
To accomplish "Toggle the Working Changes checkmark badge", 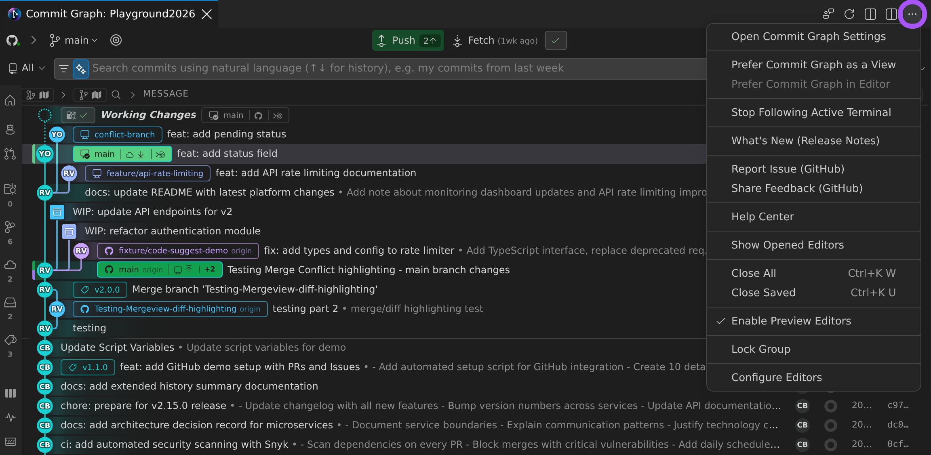I will point(78,115).
